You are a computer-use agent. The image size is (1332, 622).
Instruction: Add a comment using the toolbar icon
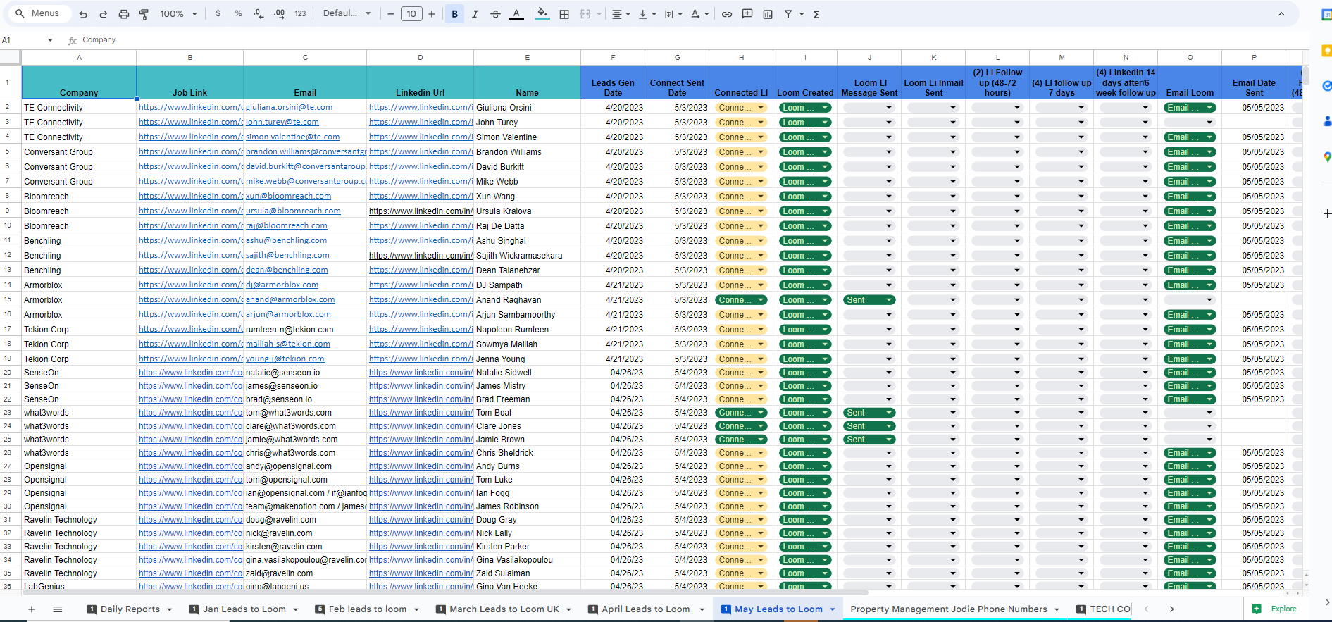(747, 14)
